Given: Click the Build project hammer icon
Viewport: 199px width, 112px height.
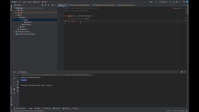Looking at the screenshot, I should tap(156, 2).
